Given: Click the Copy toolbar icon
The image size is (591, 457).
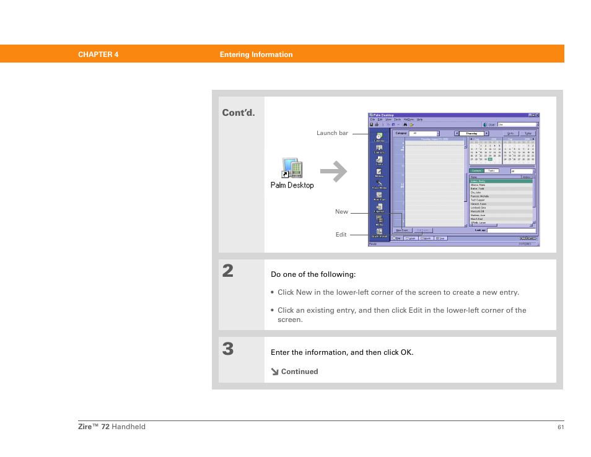Looking at the screenshot, I should [388, 124].
